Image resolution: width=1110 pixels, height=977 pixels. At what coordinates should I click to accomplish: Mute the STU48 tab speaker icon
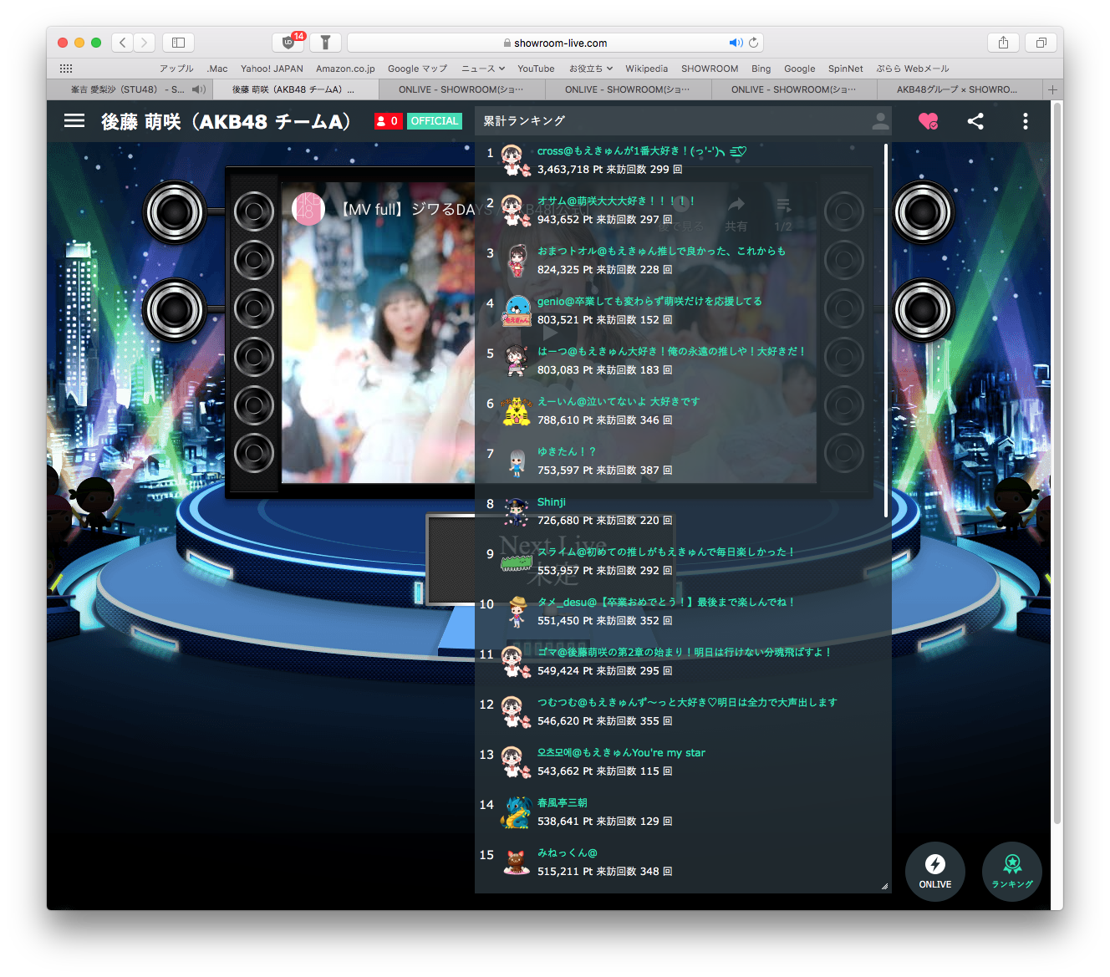[x=198, y=89]
